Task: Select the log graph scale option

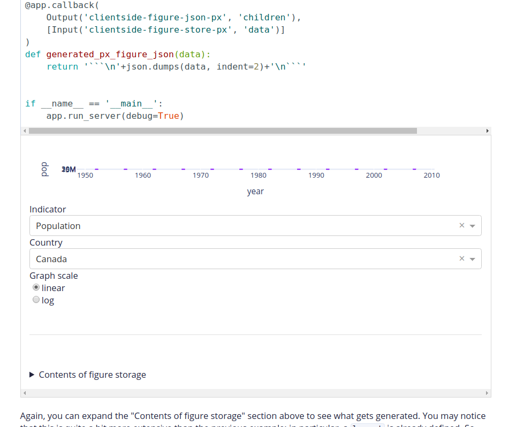Action: click(x=35, y=299)
